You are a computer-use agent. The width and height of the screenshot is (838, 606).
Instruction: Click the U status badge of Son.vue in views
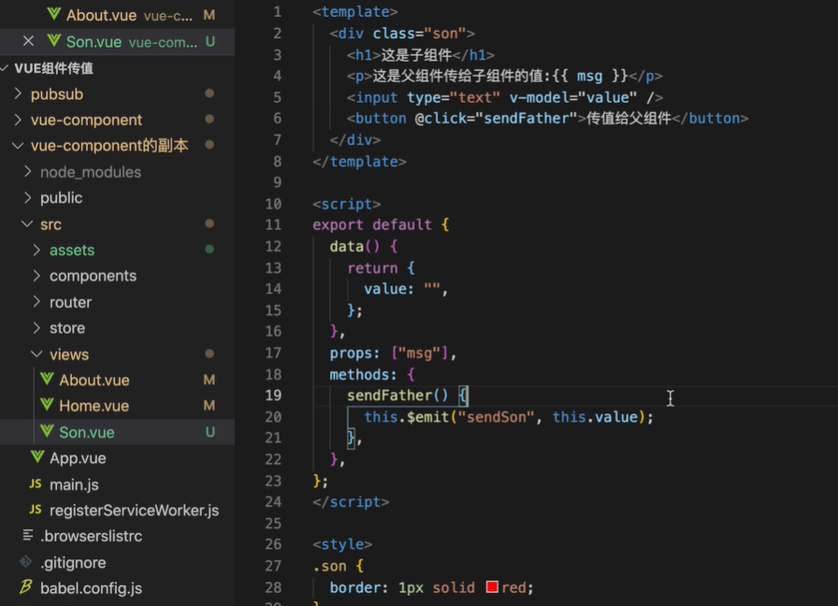coord(210,432)
